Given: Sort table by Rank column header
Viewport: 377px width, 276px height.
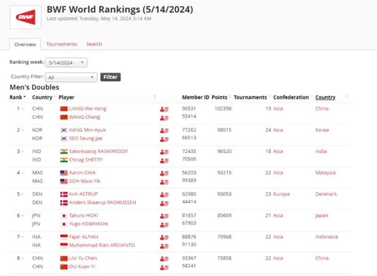Looking at the screenshot, I should [17, 97].
